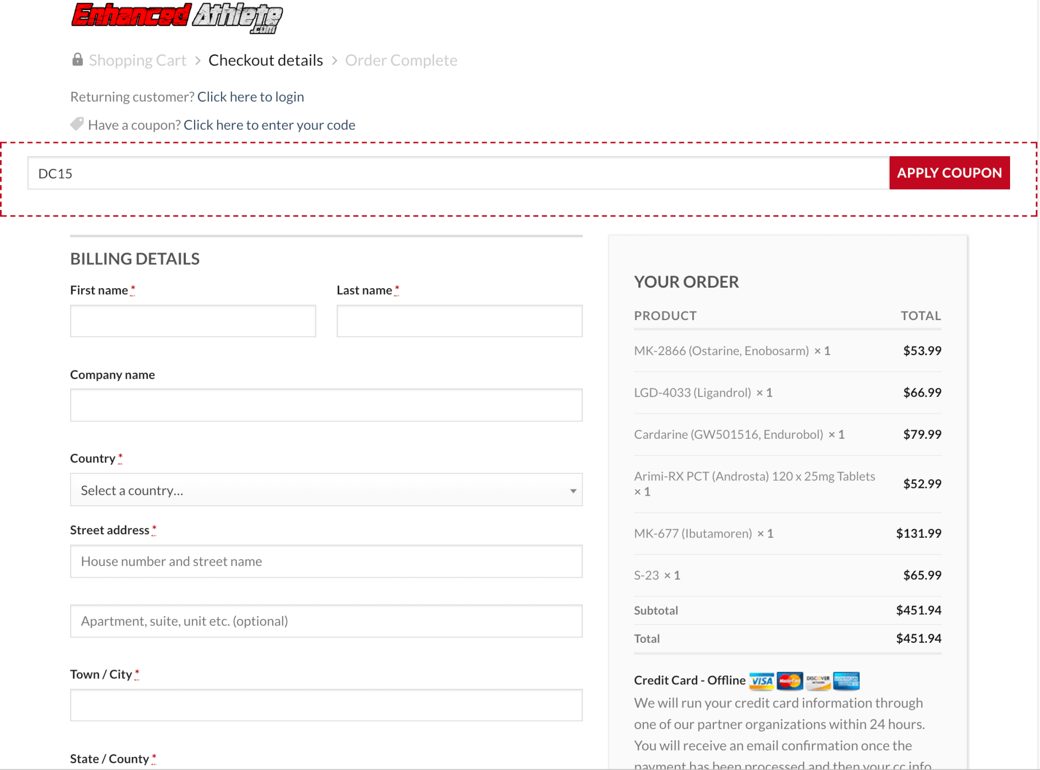1040x770 pixels.
Task: Click the $131.99 price
Action: coord(919,533)
